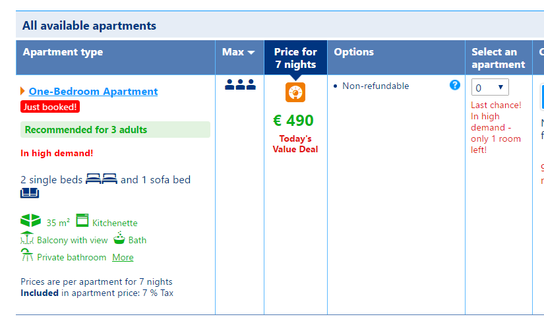Viewport: 544px width, 325px height.
Task: Click orange arrow beside One-Bedroom Apartment
Action: click(23, 91)
